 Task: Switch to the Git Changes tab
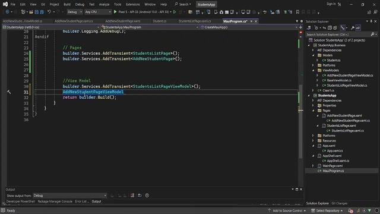[x=339, y=203]
